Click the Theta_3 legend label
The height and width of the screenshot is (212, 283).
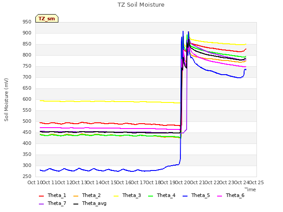click(132, 195)
